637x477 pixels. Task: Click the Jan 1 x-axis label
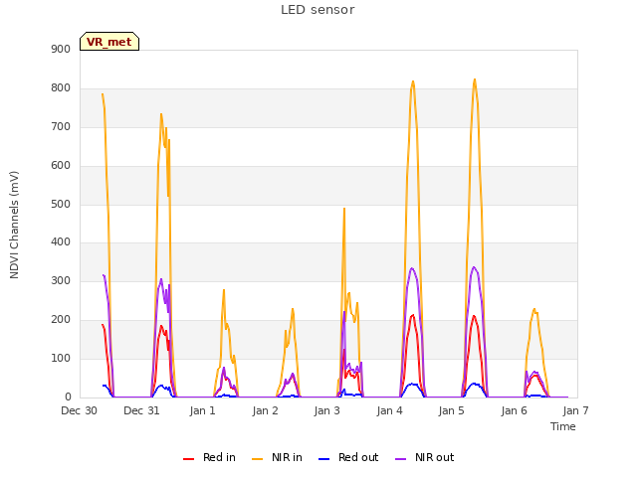tap(202, 410)
